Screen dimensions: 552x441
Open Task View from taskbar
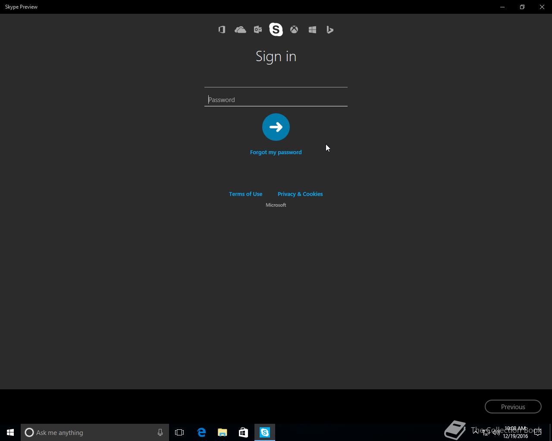pyautogui.click(x=179, y=432)
